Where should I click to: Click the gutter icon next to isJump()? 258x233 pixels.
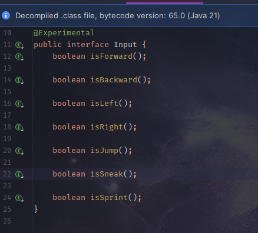click(19, 151)
